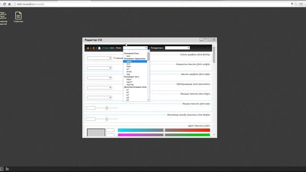The image size is (306, 172).
Task: Click the font-size value input box
Action: tap(91, 108)
